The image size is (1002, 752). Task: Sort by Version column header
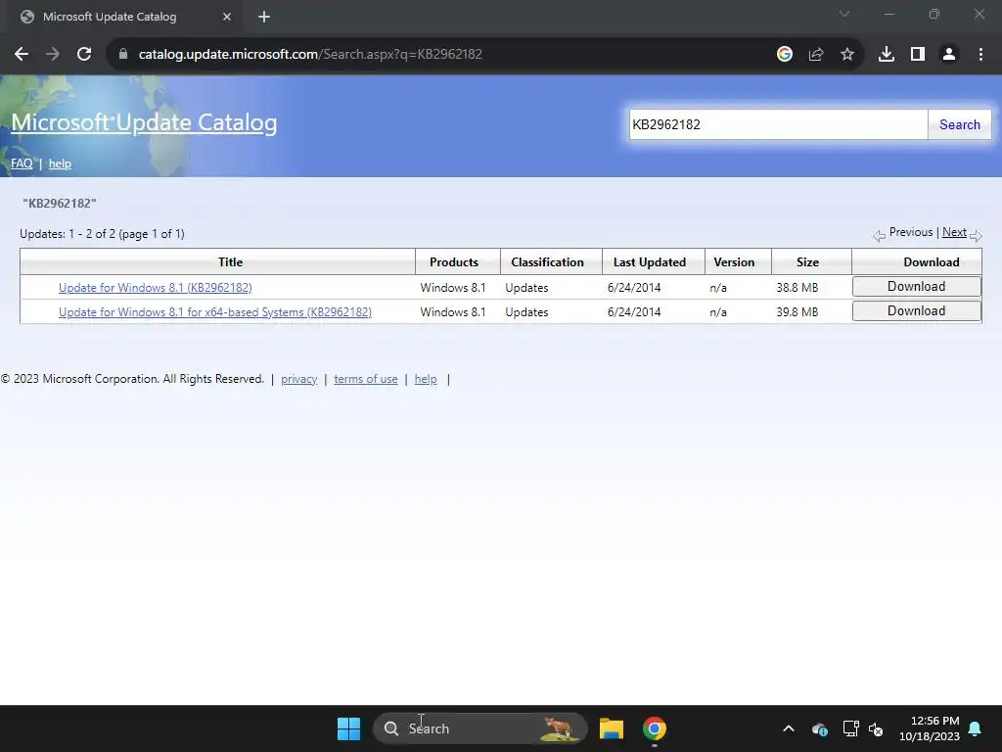pyautogui.click(x=734, y=262)
